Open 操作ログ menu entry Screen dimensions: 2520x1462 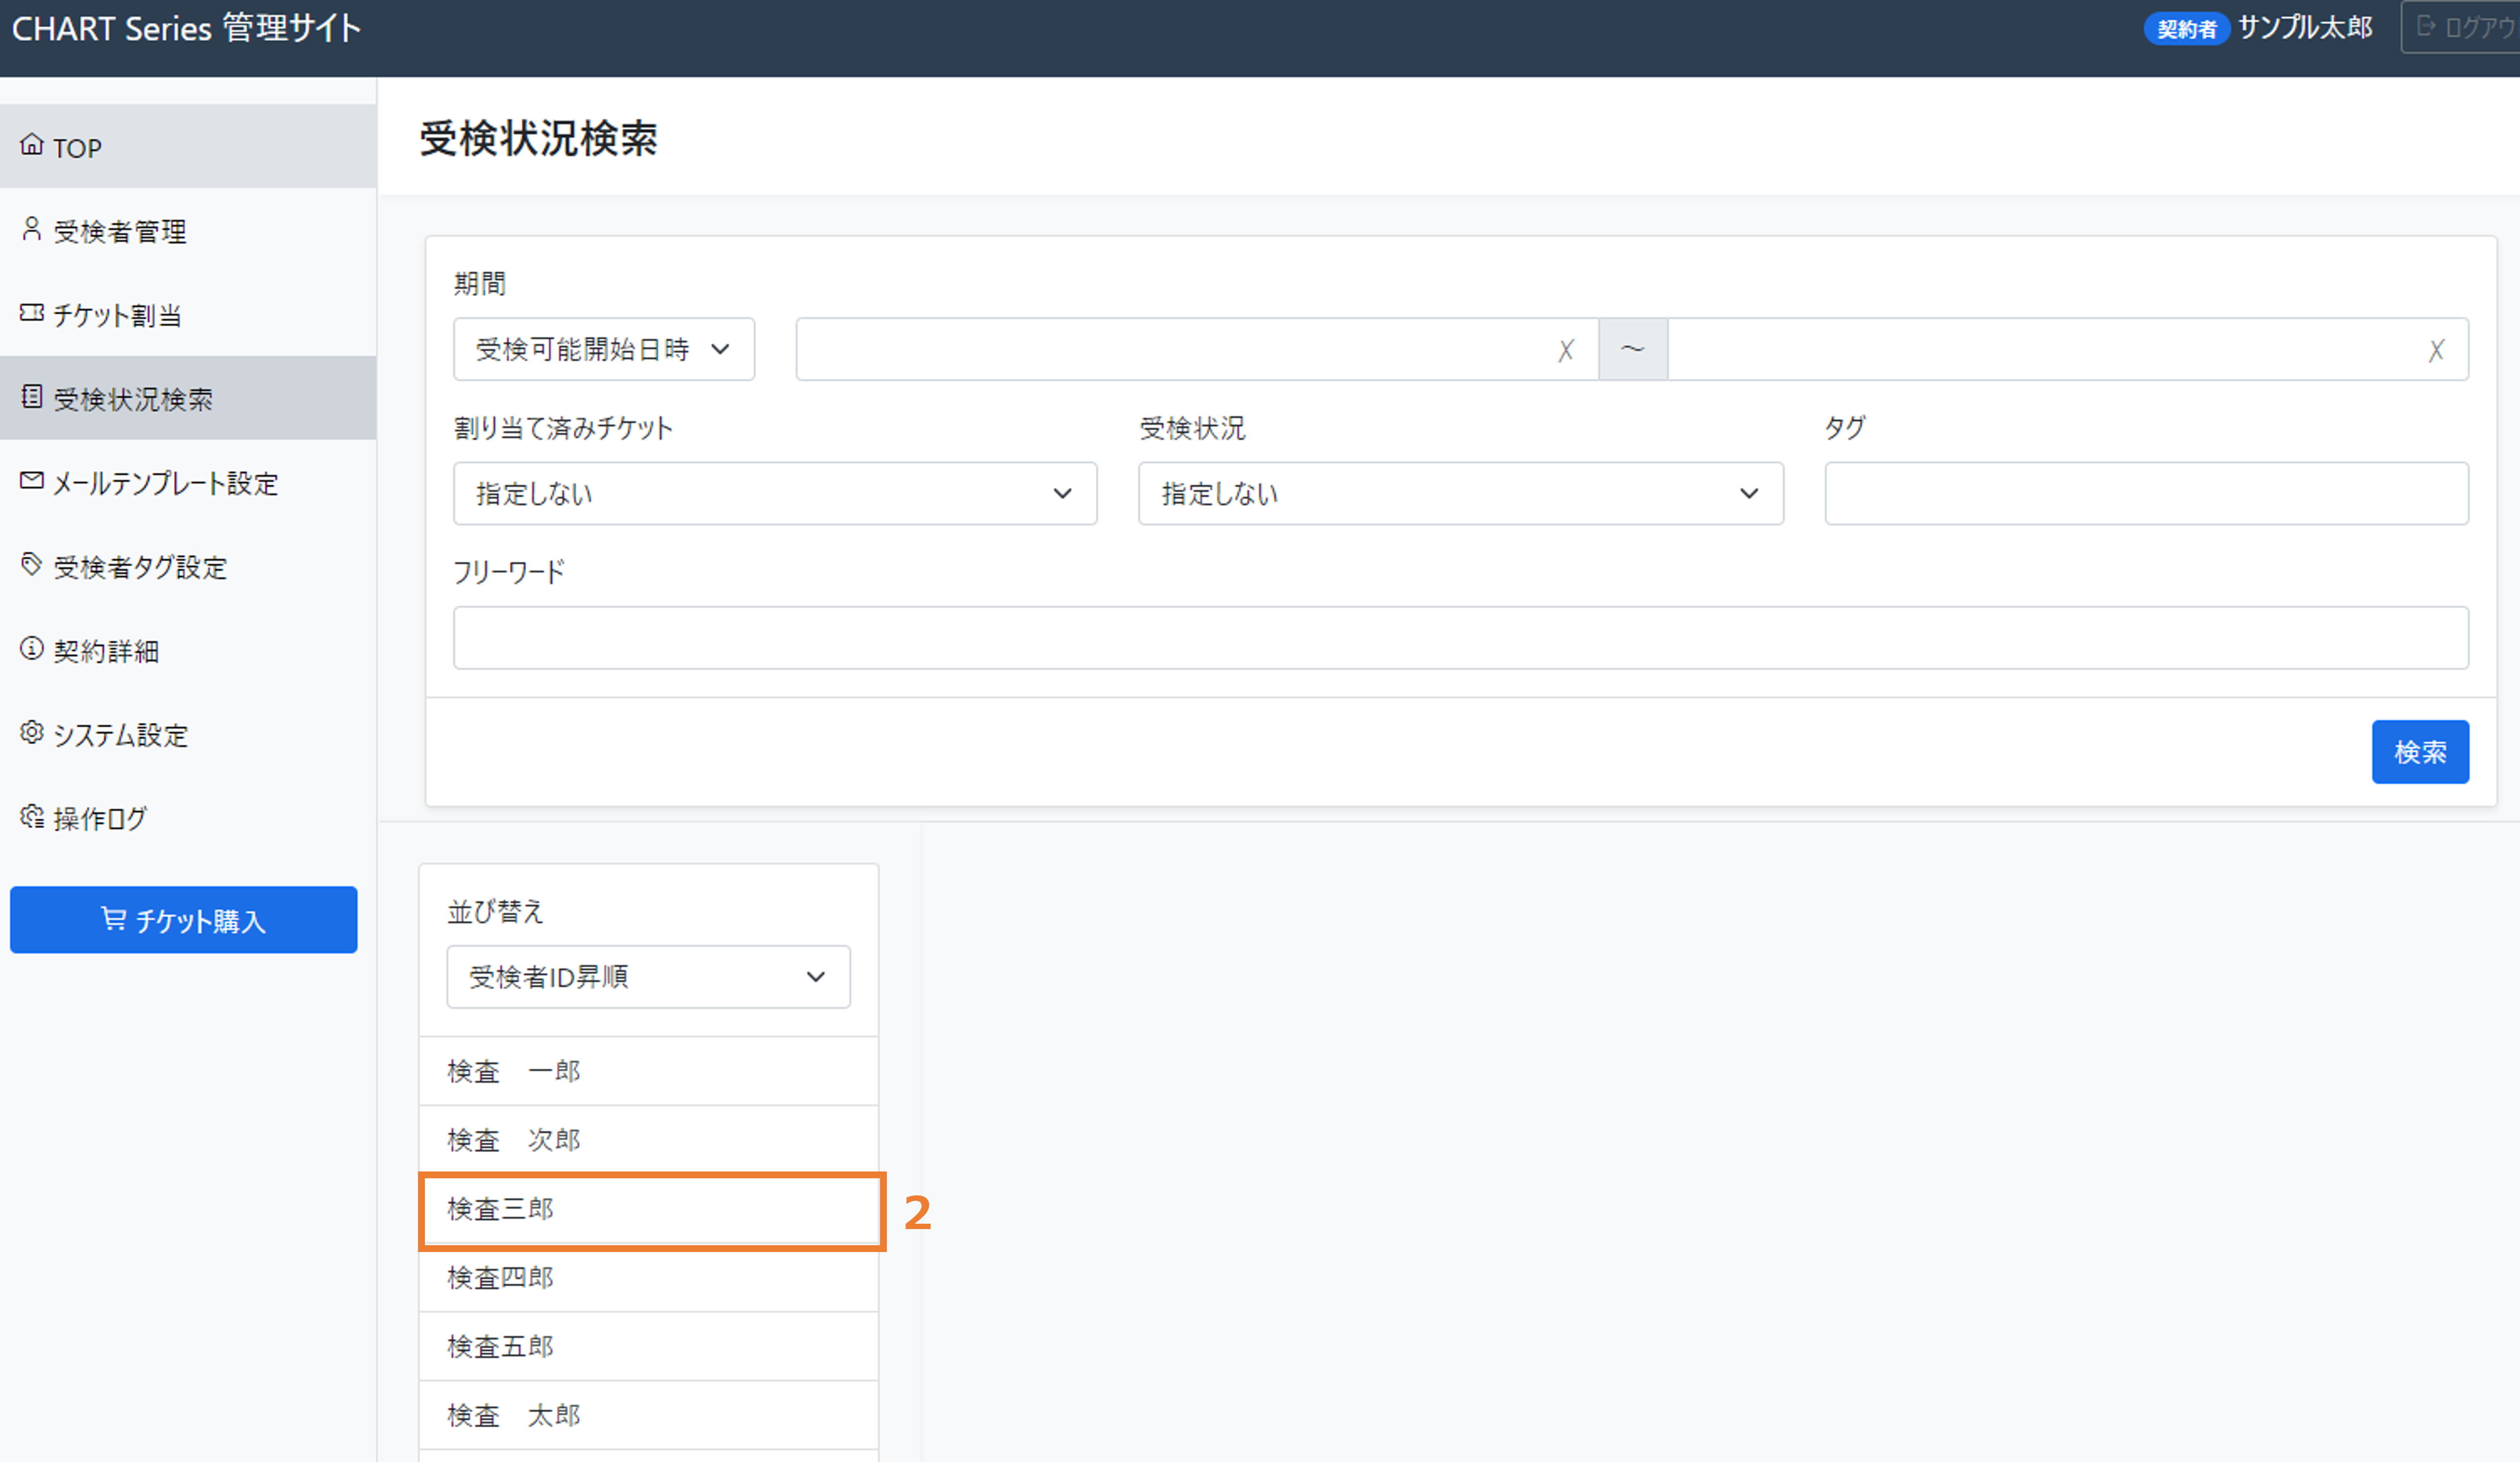tap(188, 818)
